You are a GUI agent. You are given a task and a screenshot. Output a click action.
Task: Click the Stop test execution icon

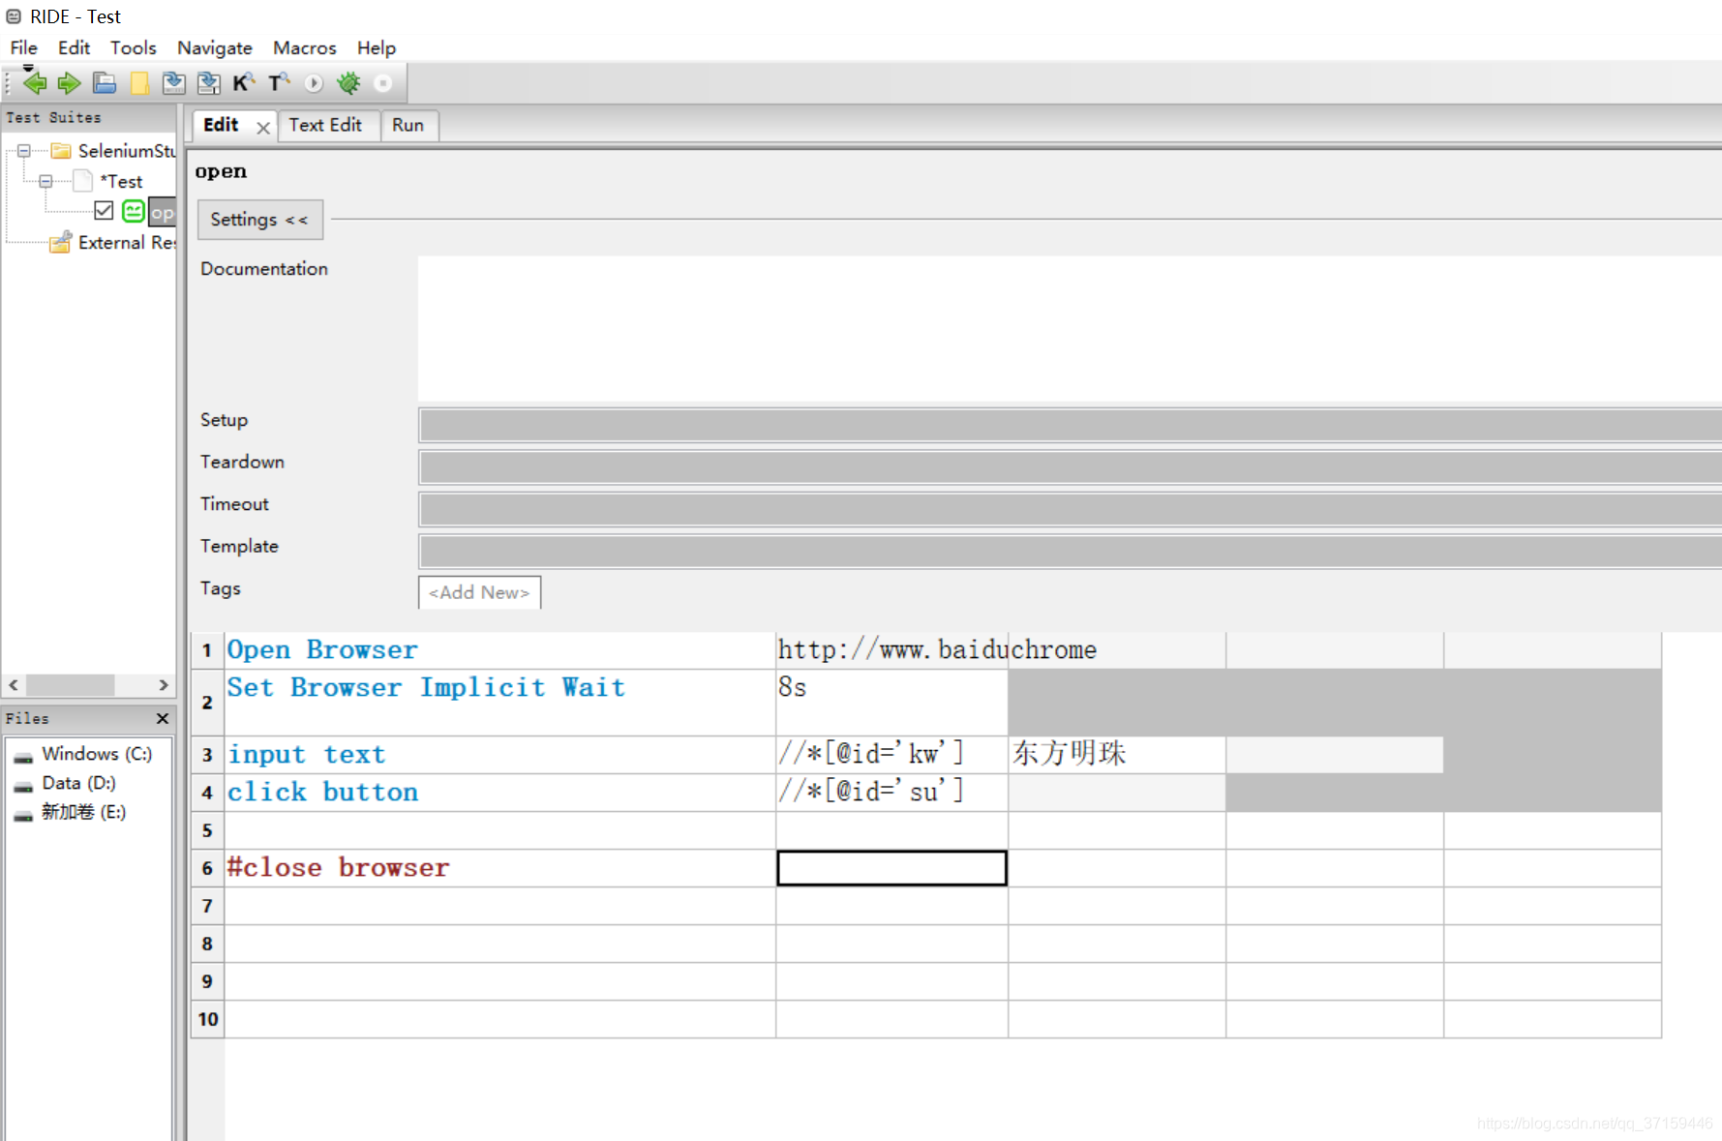tap(382, 83)
